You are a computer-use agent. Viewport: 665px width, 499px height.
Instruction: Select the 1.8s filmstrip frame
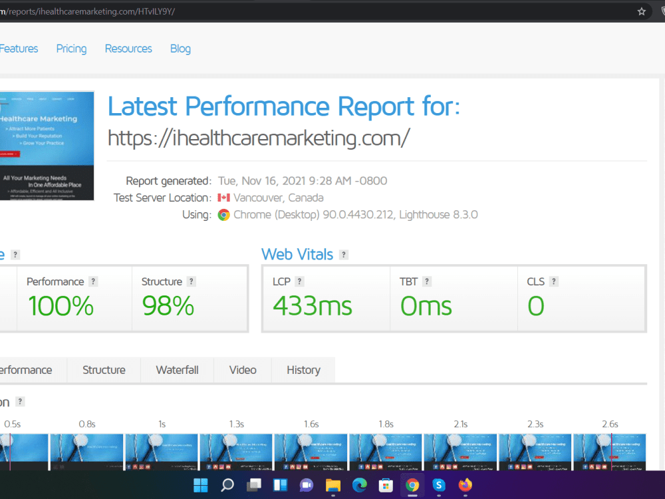[x=386, y=452]
